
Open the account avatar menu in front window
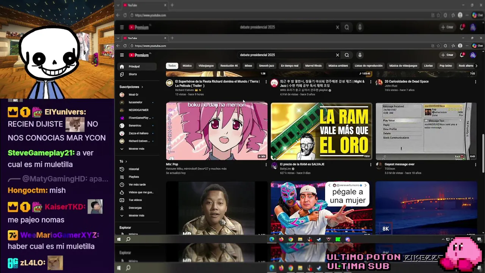473,55
